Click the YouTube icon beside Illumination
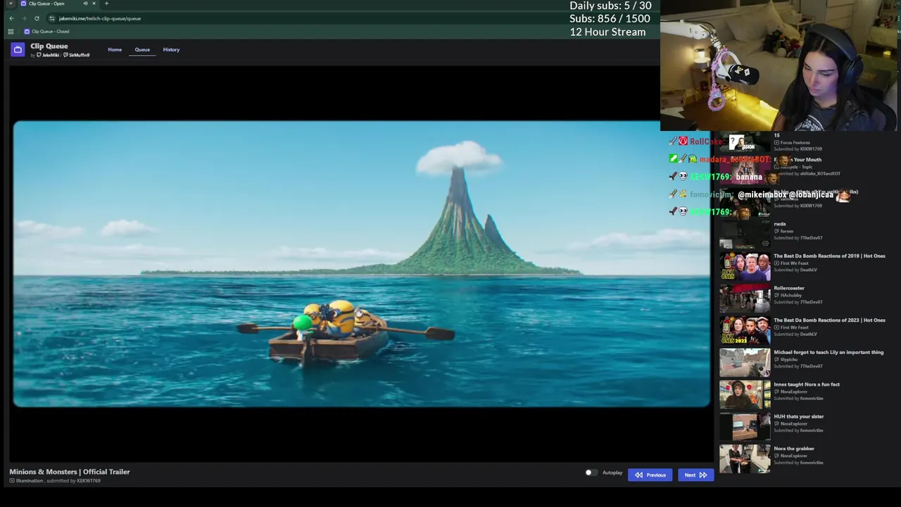Viewport: 901px width, 507px height. tap(12, 480)
